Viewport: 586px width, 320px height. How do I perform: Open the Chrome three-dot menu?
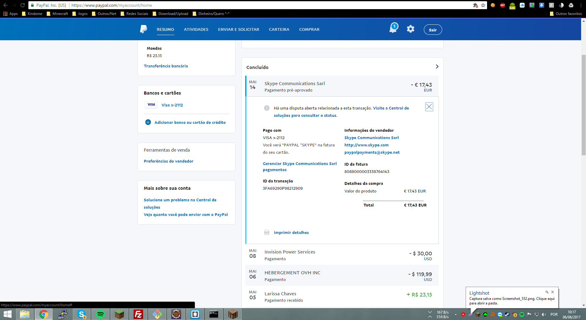point(581,5)
